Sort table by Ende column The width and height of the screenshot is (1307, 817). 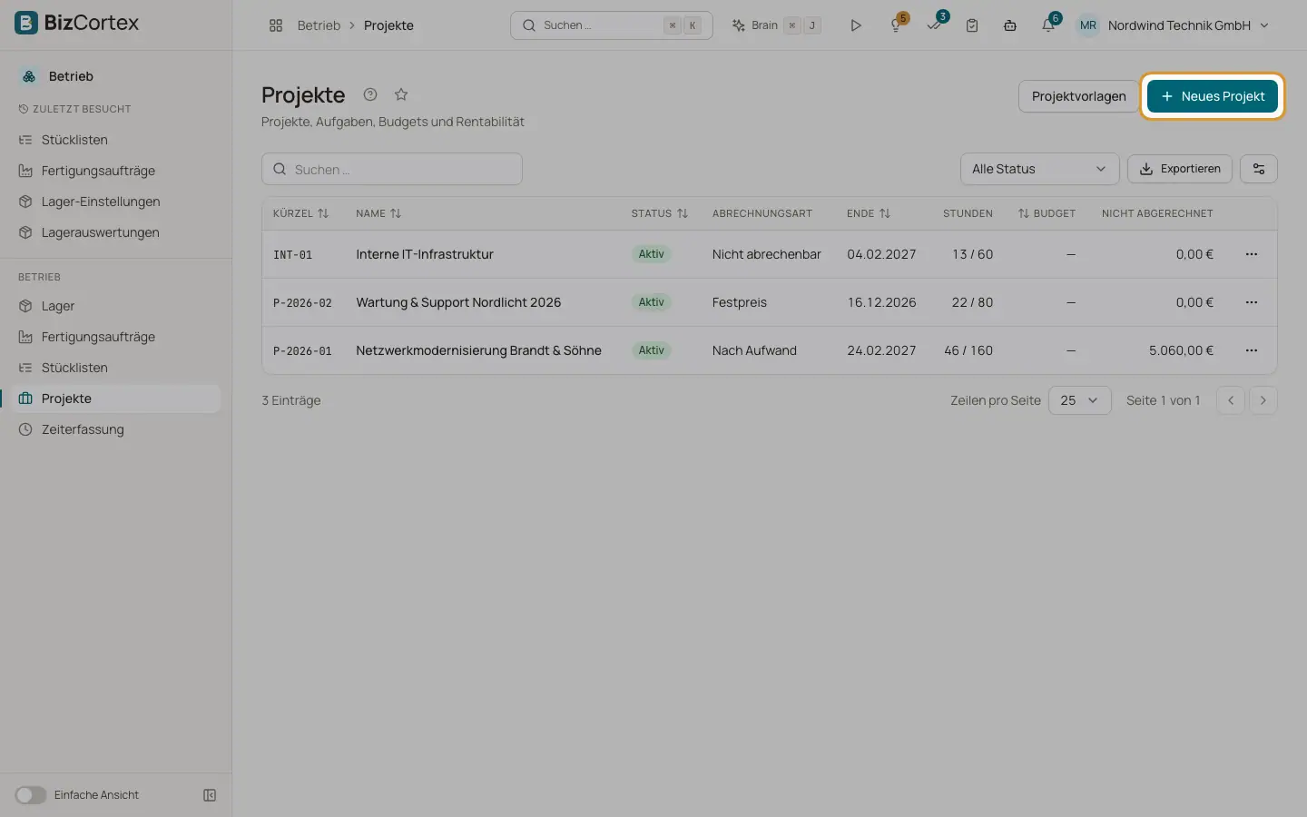point(869,213)
